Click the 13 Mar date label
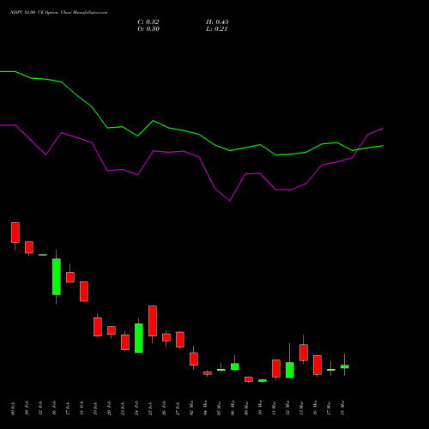The width and height of the screenshot is (429, 429). (302, 408)
